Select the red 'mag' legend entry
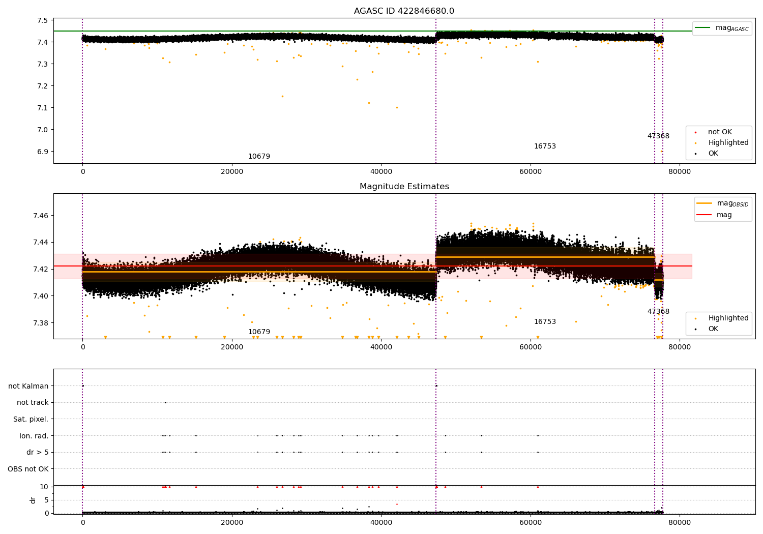 tap(714, 215)
